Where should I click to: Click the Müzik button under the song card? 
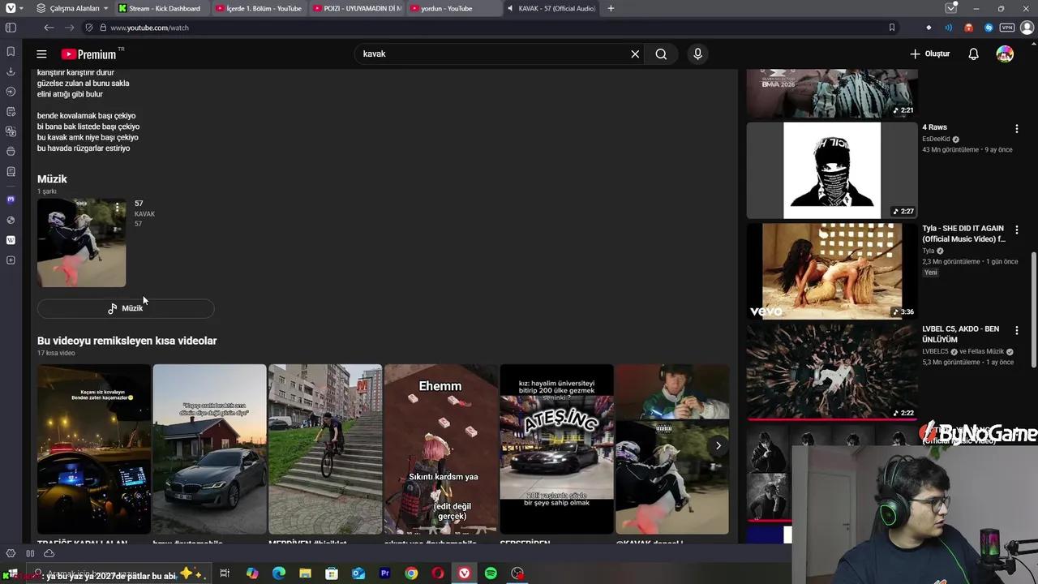(x=126, y=308)
